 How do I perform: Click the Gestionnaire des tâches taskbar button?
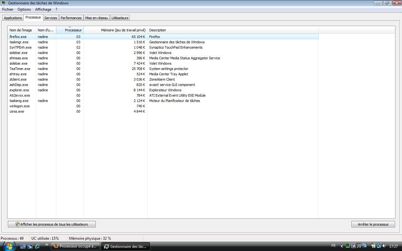point(126,246)
